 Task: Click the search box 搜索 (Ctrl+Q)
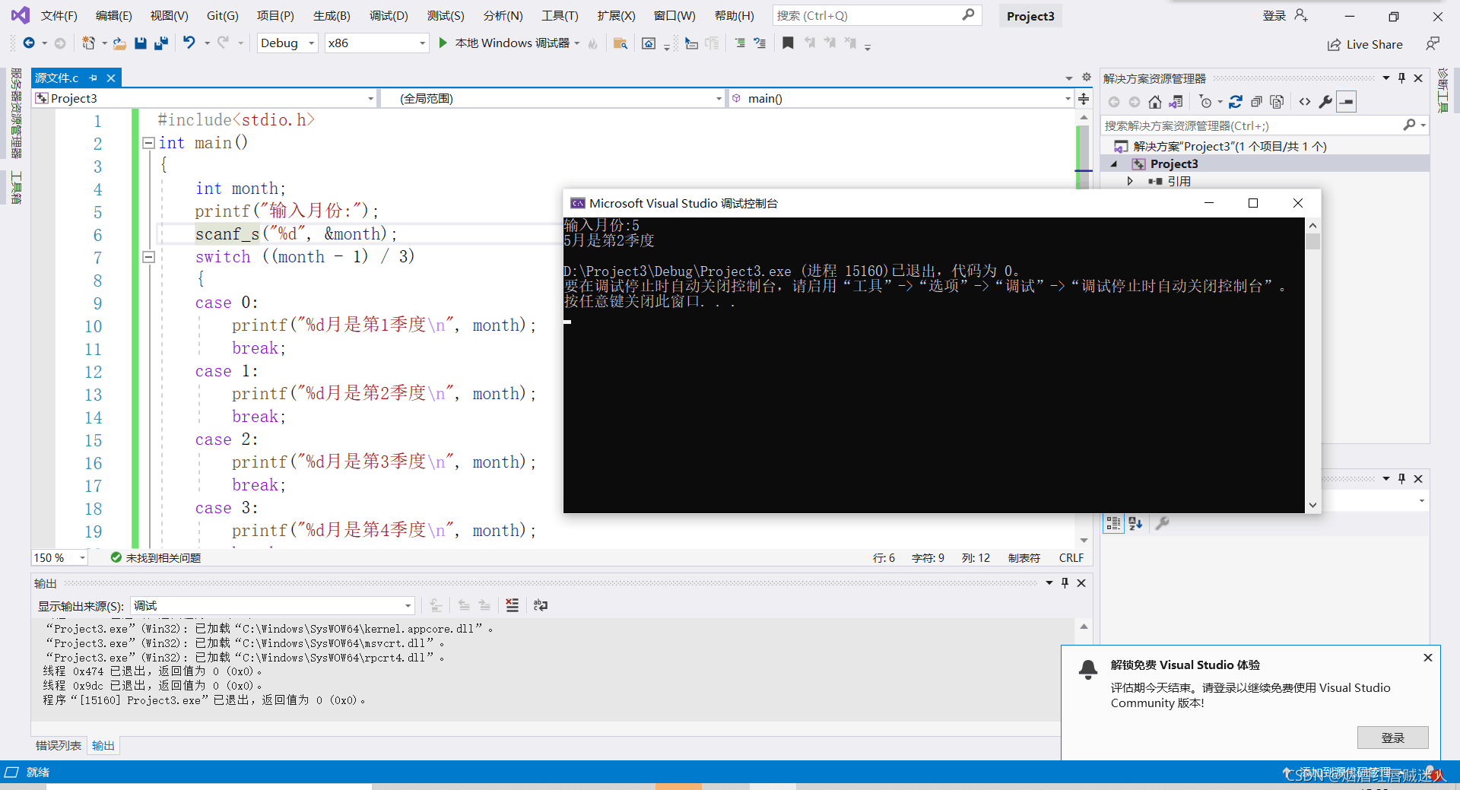click(877, 15)
